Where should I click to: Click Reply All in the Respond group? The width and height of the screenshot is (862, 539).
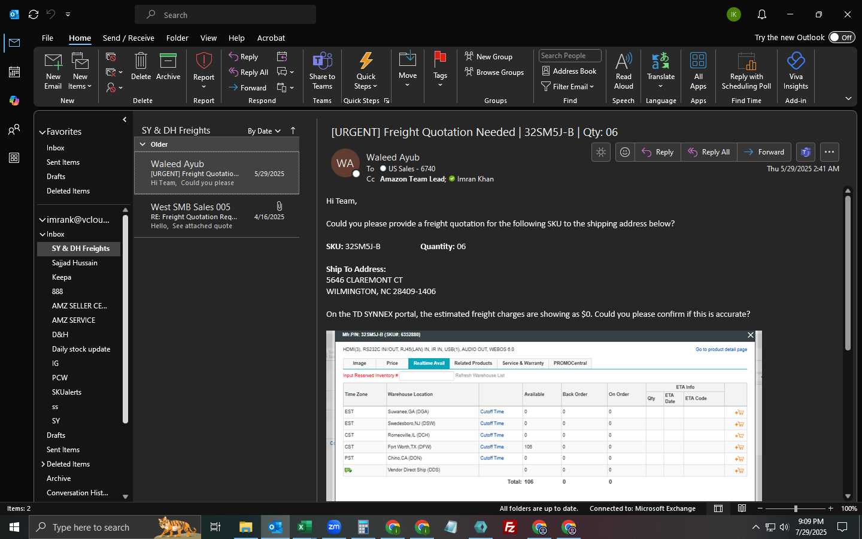(248, 72)
